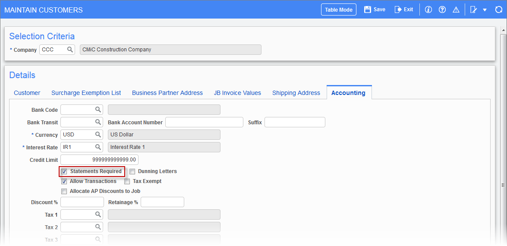Viewport: 507px width, 246px height.
Task: Click Company lookup magnifier icon
Action: (70, 50)
